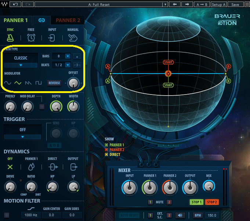Mute Panner 2 in the mixer
The width and height of the screenshot is (250, 221).
coord(169,202)
